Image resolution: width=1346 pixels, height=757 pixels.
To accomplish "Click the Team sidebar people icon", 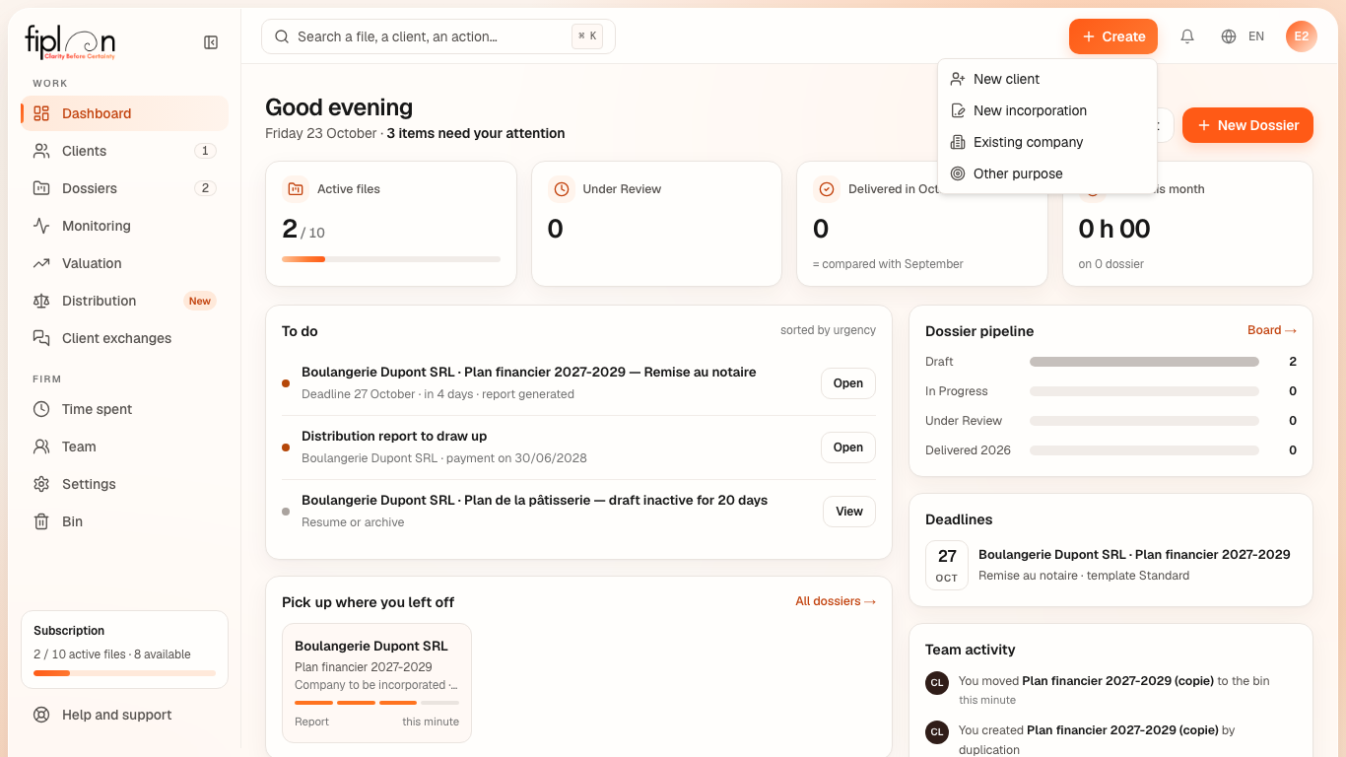I will pyautogui.click(x=41, y=447).
